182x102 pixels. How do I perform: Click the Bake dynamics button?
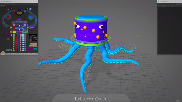pos(31,38)
